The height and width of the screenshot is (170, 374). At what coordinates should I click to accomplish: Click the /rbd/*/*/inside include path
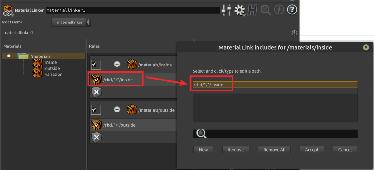118,80
